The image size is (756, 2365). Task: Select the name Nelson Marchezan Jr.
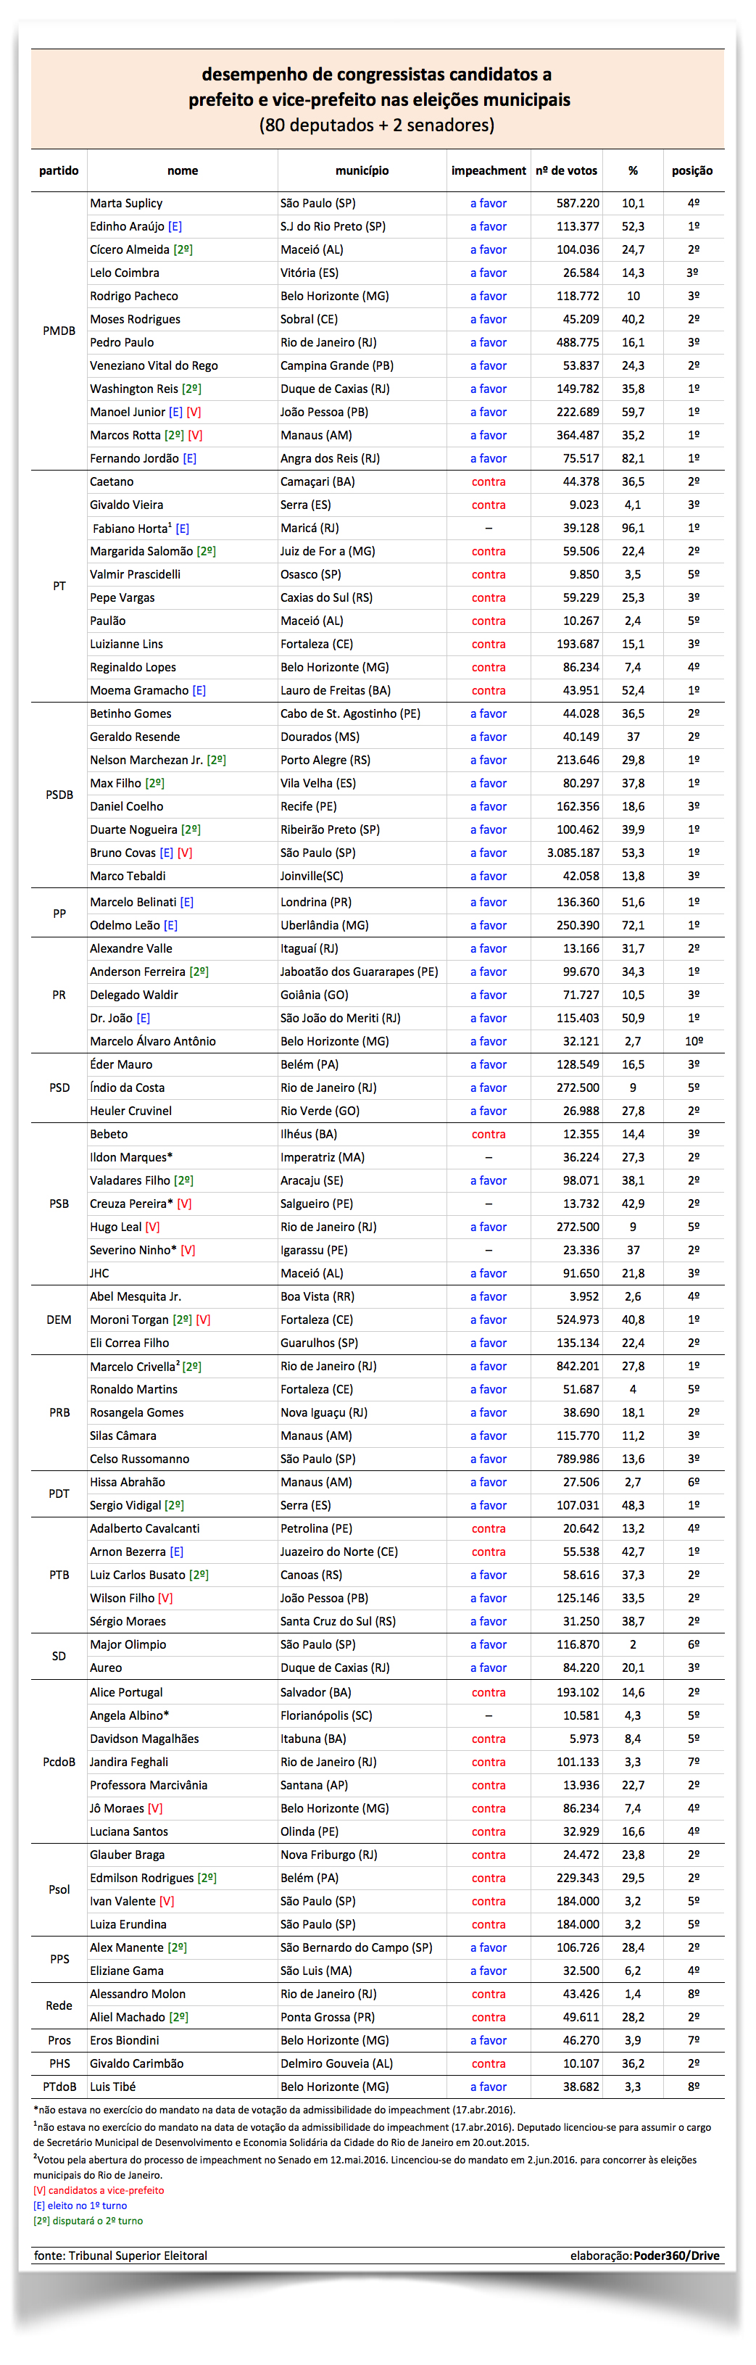click(x=147, y=760)
